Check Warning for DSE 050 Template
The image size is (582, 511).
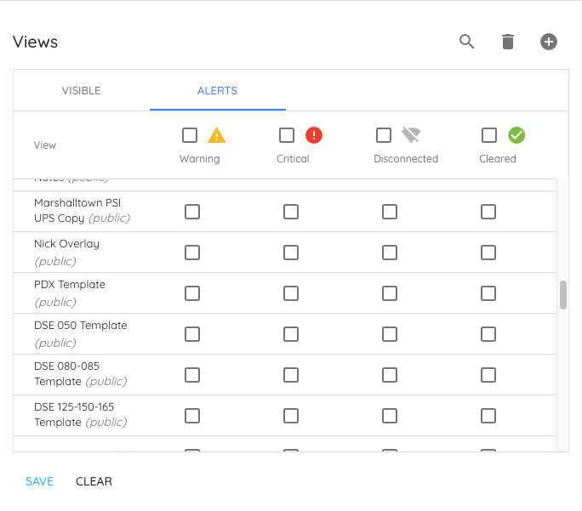pos(192,334)
